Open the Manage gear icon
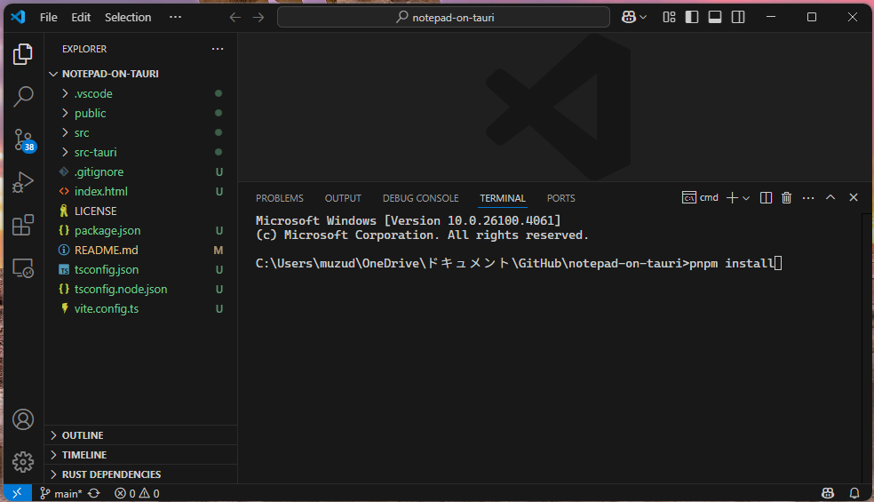874x502 pixels. [x=23, y=462]
